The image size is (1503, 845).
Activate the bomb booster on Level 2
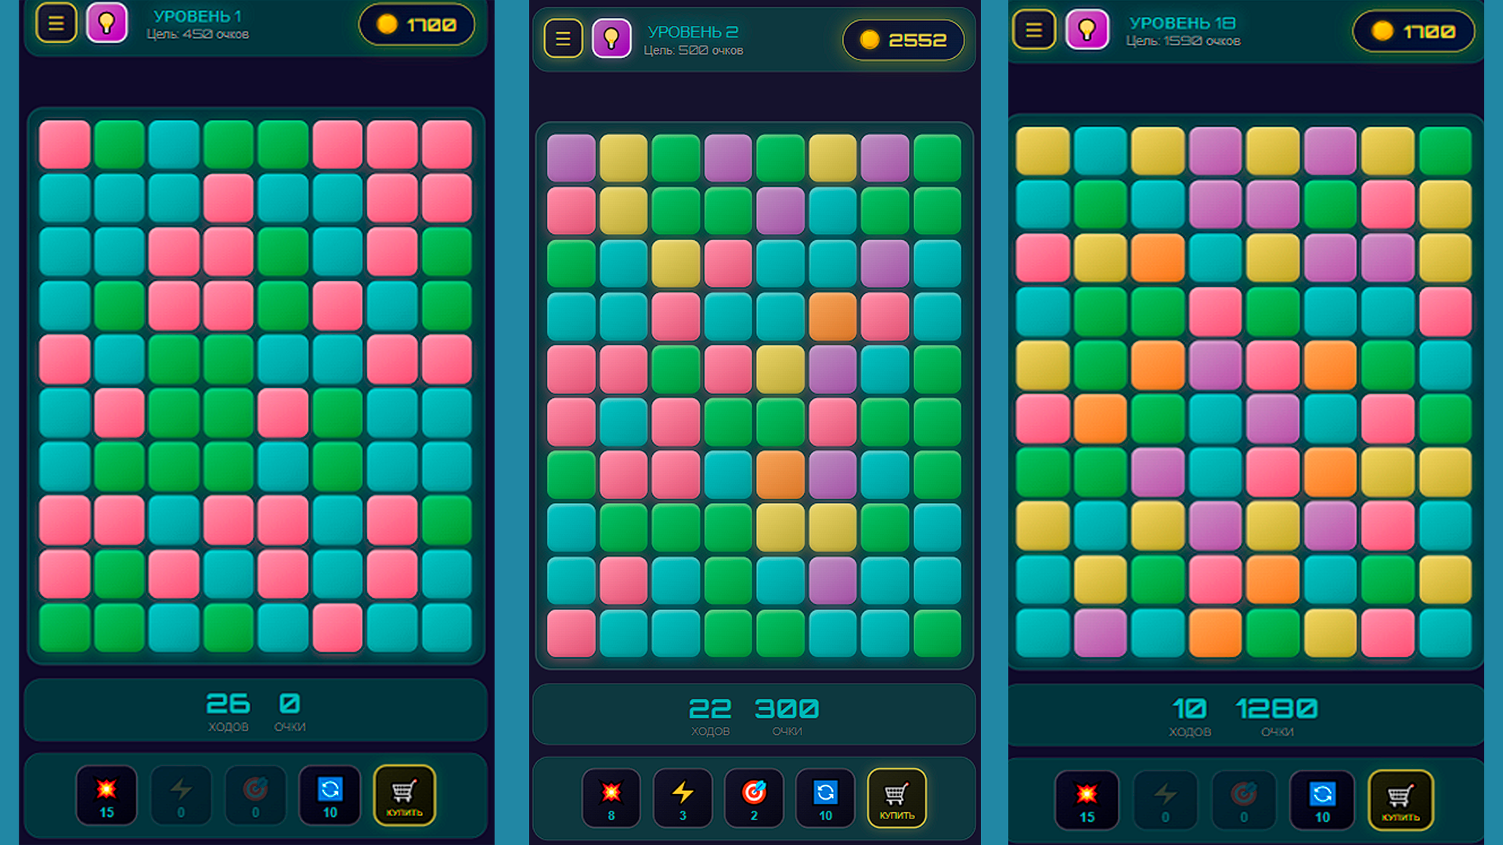(x=611, y=797)
